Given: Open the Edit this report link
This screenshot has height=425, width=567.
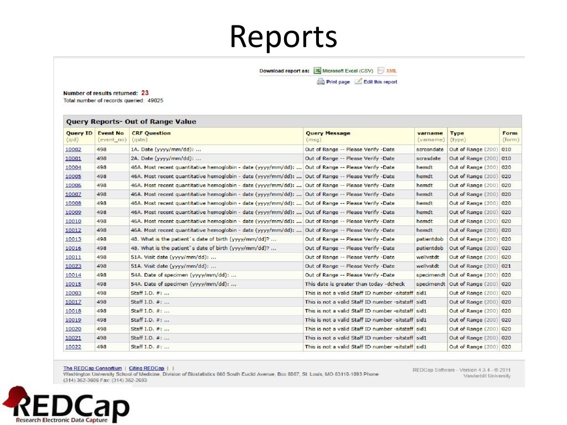Looking at the screenshot, I should (380, 82).
